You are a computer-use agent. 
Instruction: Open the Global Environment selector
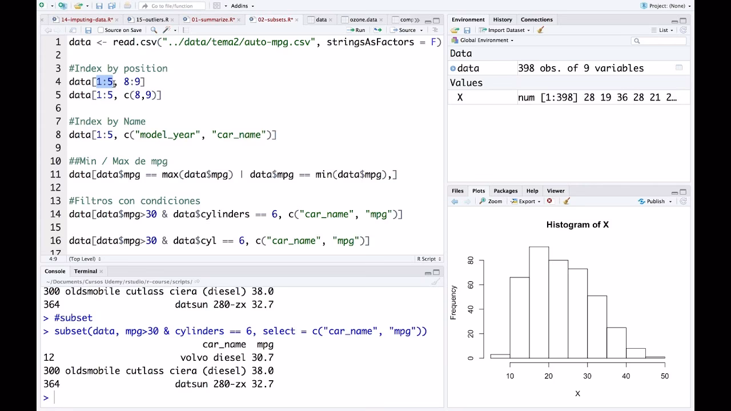click(x=483, y=41)
